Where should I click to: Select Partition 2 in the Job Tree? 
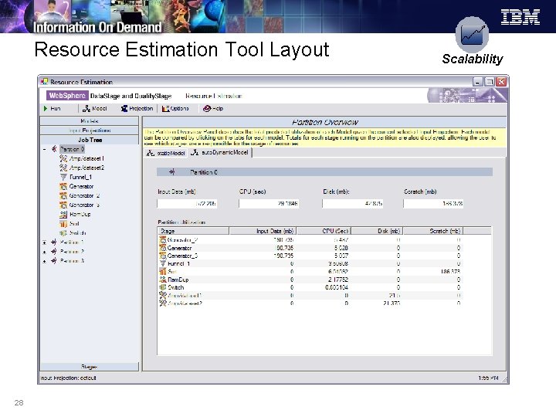click(x=72, y=252)
